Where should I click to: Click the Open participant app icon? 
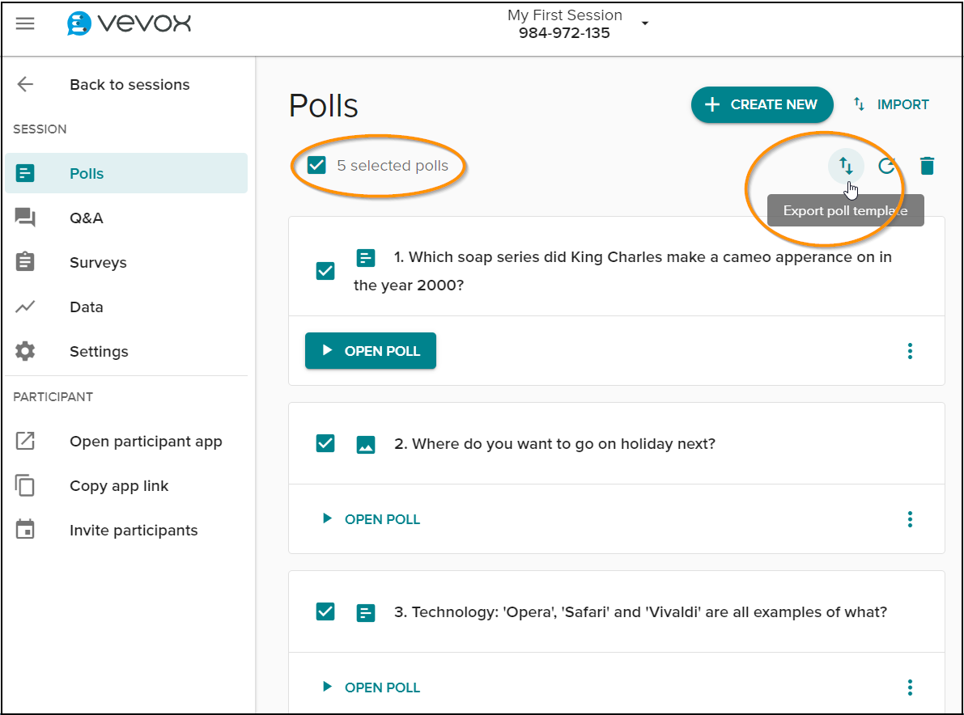(25, 441)
